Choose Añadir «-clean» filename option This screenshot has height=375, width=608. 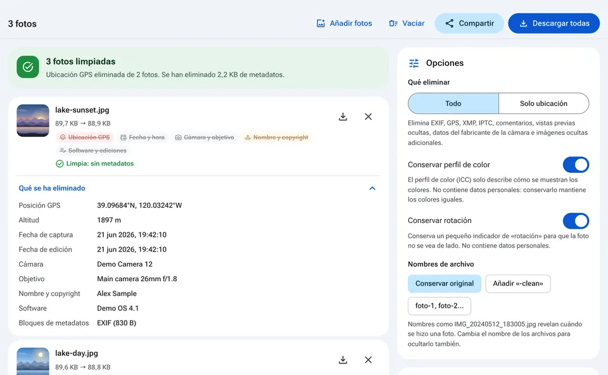pos(517,284)
